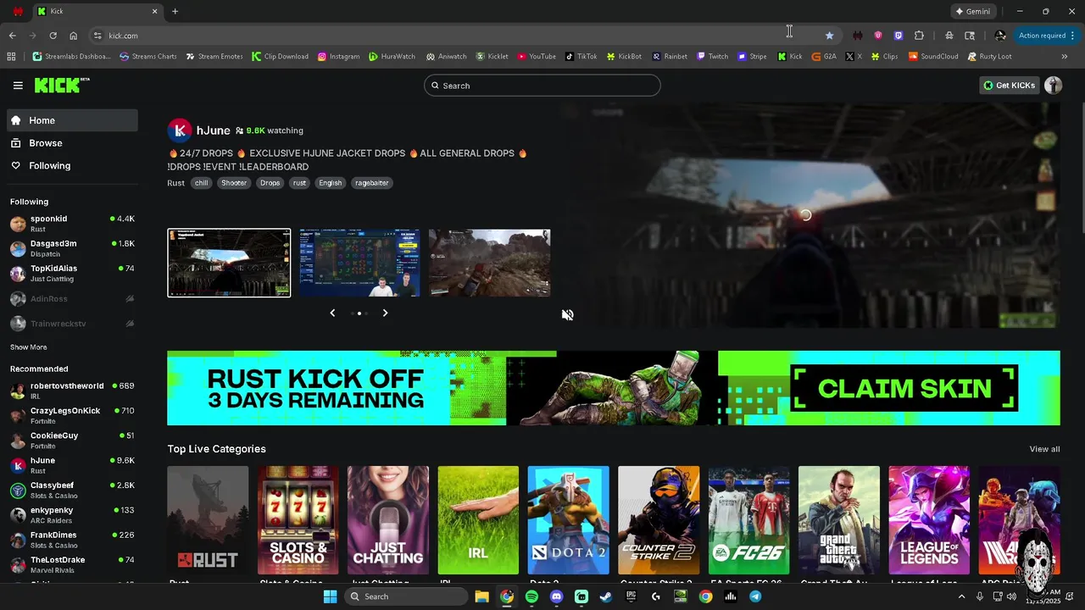
Task: Open FrankDimes recommended channel
Action: click(72, 540)
